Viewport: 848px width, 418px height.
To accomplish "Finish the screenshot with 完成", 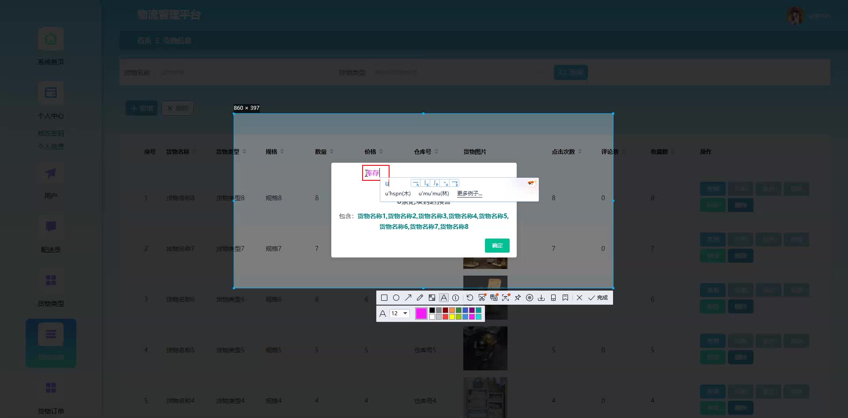I will tap(598, 298).
